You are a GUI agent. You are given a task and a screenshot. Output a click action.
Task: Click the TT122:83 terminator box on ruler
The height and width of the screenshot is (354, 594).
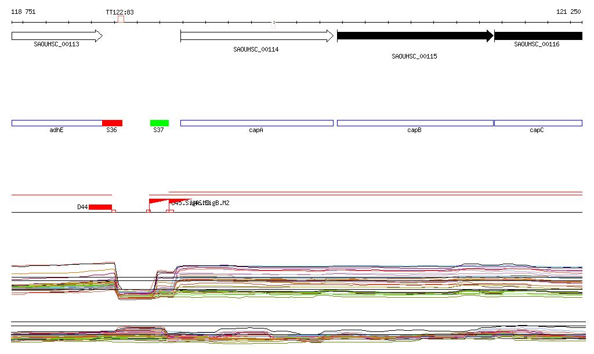[121, 20]
